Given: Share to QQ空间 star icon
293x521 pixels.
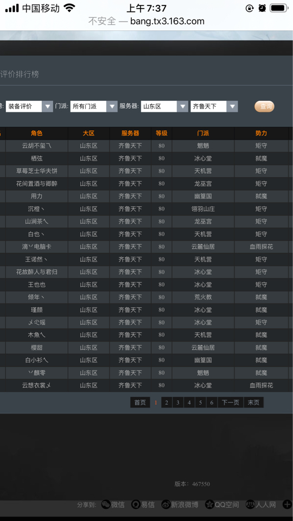Looking at the screenshot, I should (x=209, y=504).
